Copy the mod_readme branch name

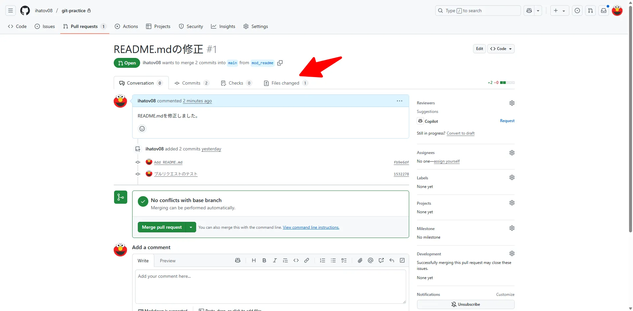coord(280,63)
